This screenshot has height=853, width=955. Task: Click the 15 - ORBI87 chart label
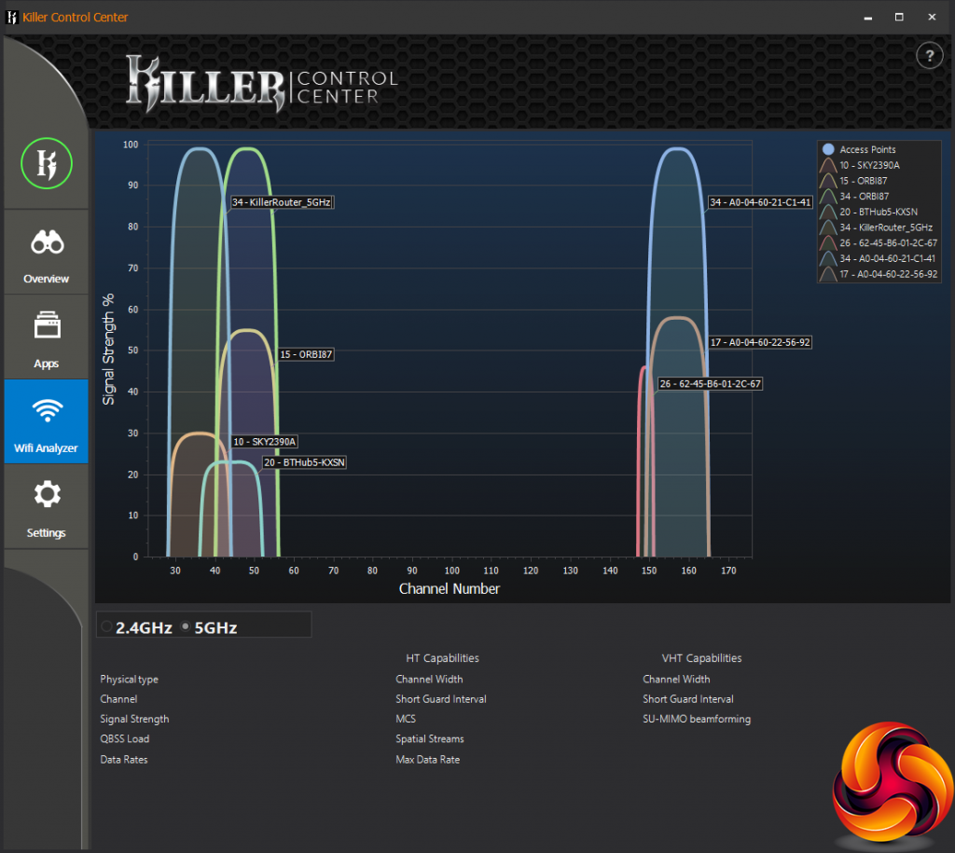click(x=306, y=354)
